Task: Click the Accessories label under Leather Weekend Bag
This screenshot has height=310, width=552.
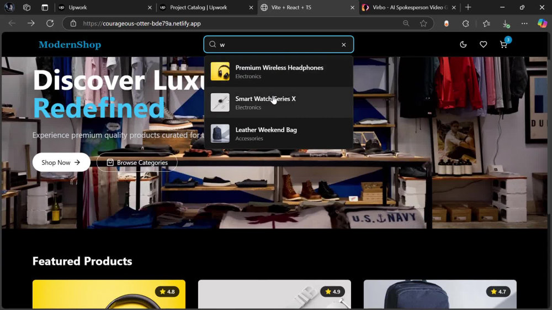Action: tap(250, 138)
